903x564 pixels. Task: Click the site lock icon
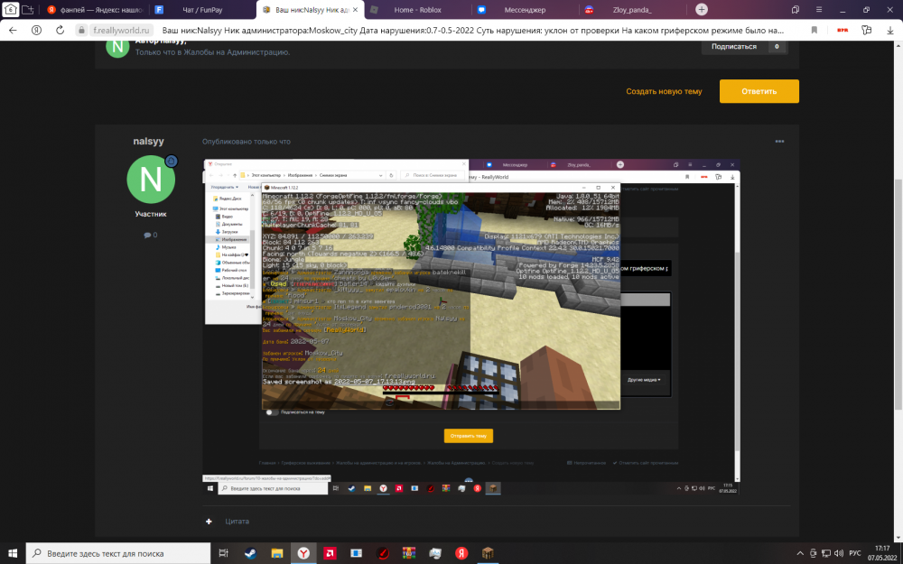tap(82, 31)
